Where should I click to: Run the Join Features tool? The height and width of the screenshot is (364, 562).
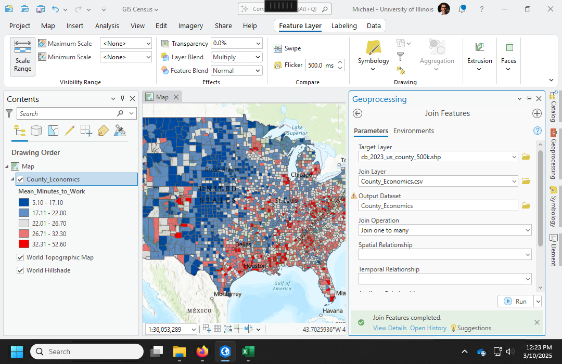515,301
